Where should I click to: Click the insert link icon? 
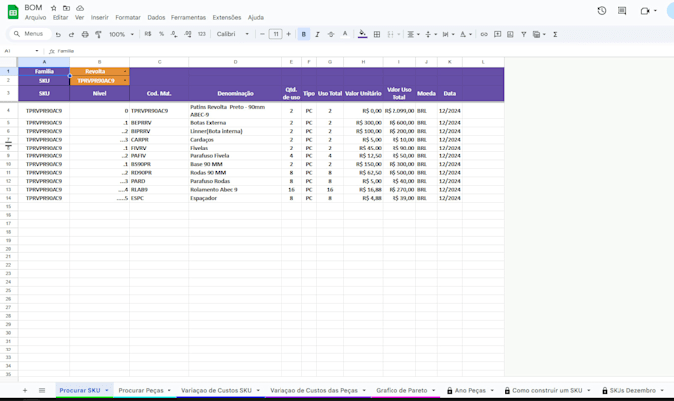pos(484,34)
